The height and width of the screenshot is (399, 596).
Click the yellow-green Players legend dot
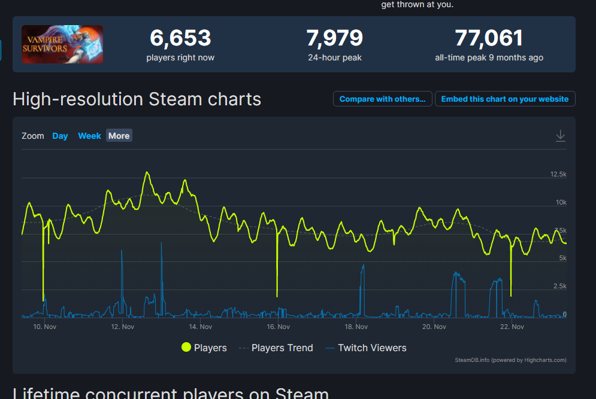point(186,347)
